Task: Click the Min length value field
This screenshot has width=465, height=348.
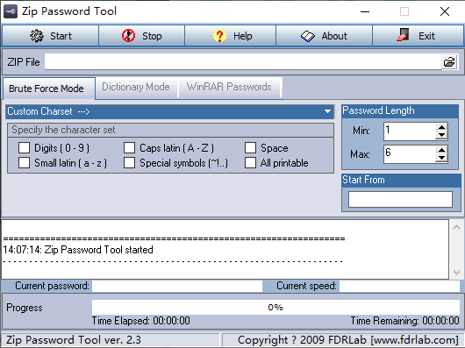Action: (x=410, y=131)
